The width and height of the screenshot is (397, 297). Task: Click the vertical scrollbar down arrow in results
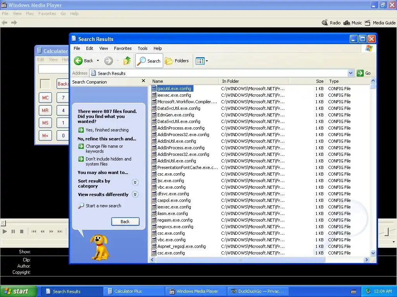(373, 253)
